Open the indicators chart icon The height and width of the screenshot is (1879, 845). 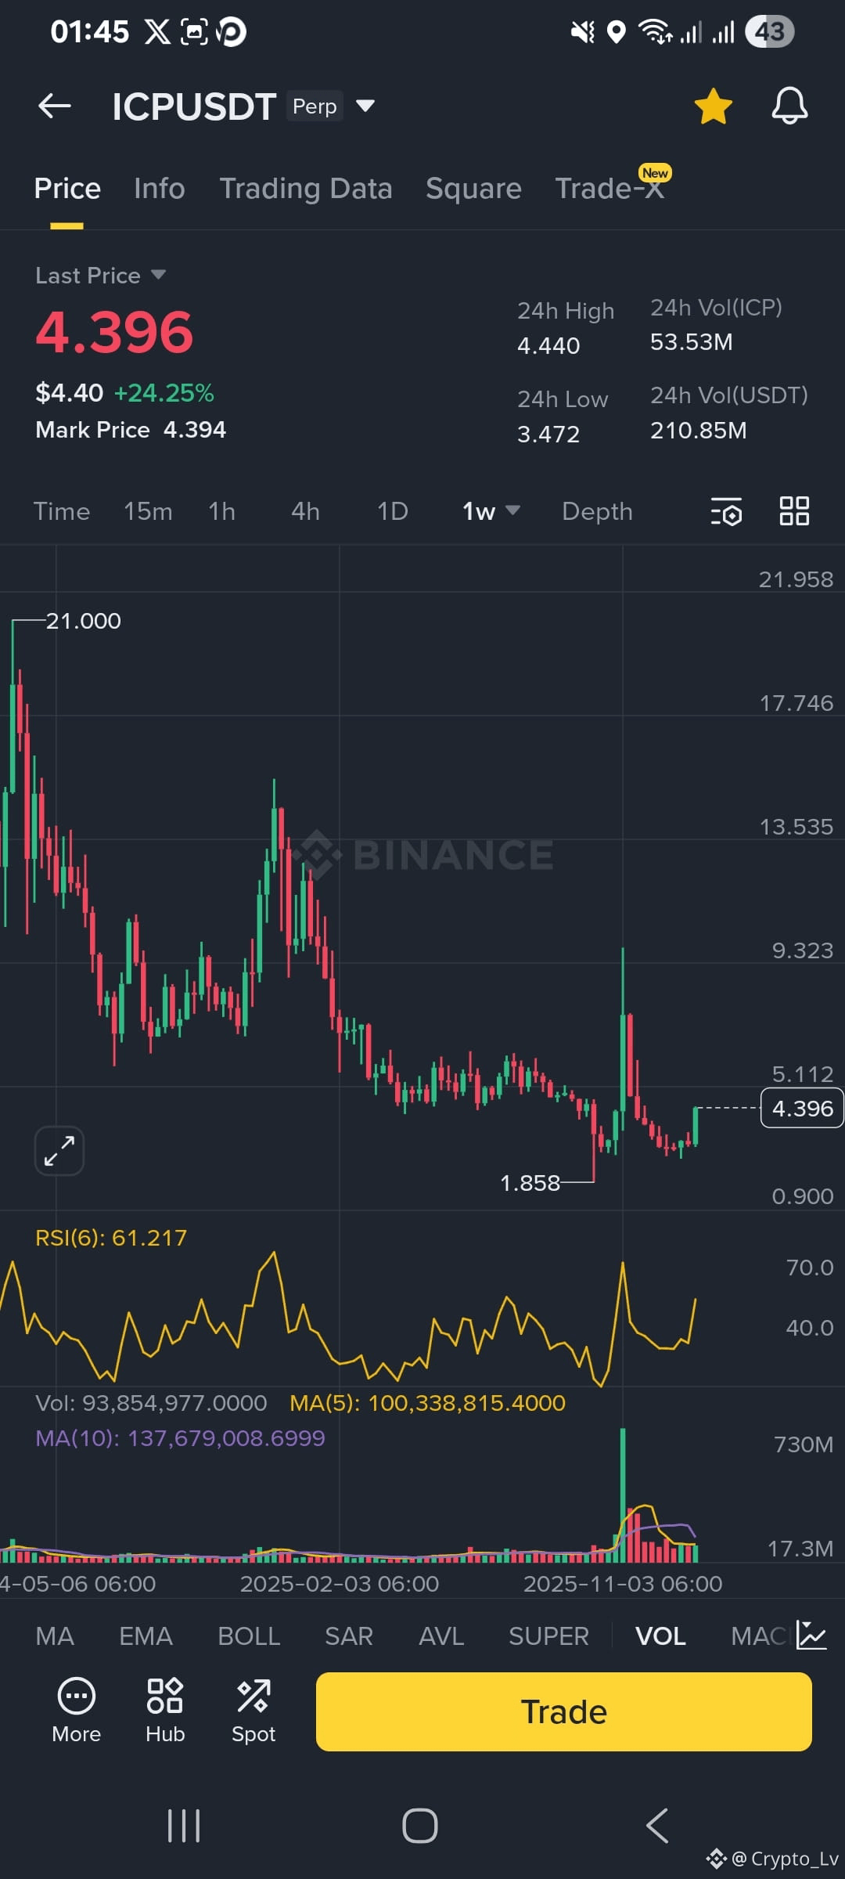811,1636
